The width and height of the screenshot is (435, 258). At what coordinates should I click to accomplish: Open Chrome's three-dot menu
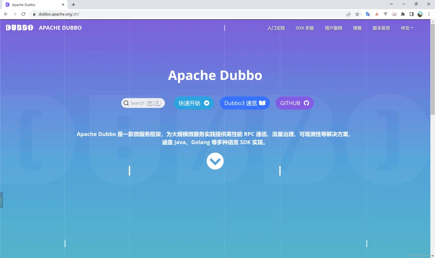click(429, 14)
